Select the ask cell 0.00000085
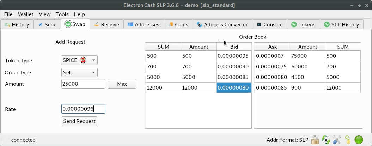Viewport: 372px width, 146px height. 272,87
